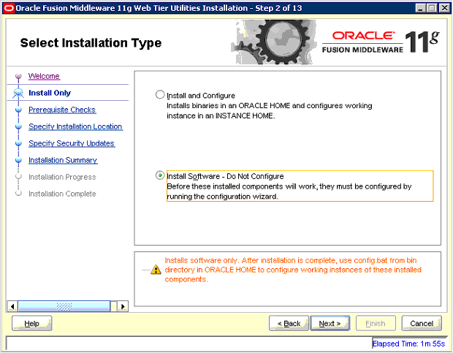453x353 pixels.
Task: Click the Installation Progress step label
Action: pyautogui.click(x=62, y=177)
